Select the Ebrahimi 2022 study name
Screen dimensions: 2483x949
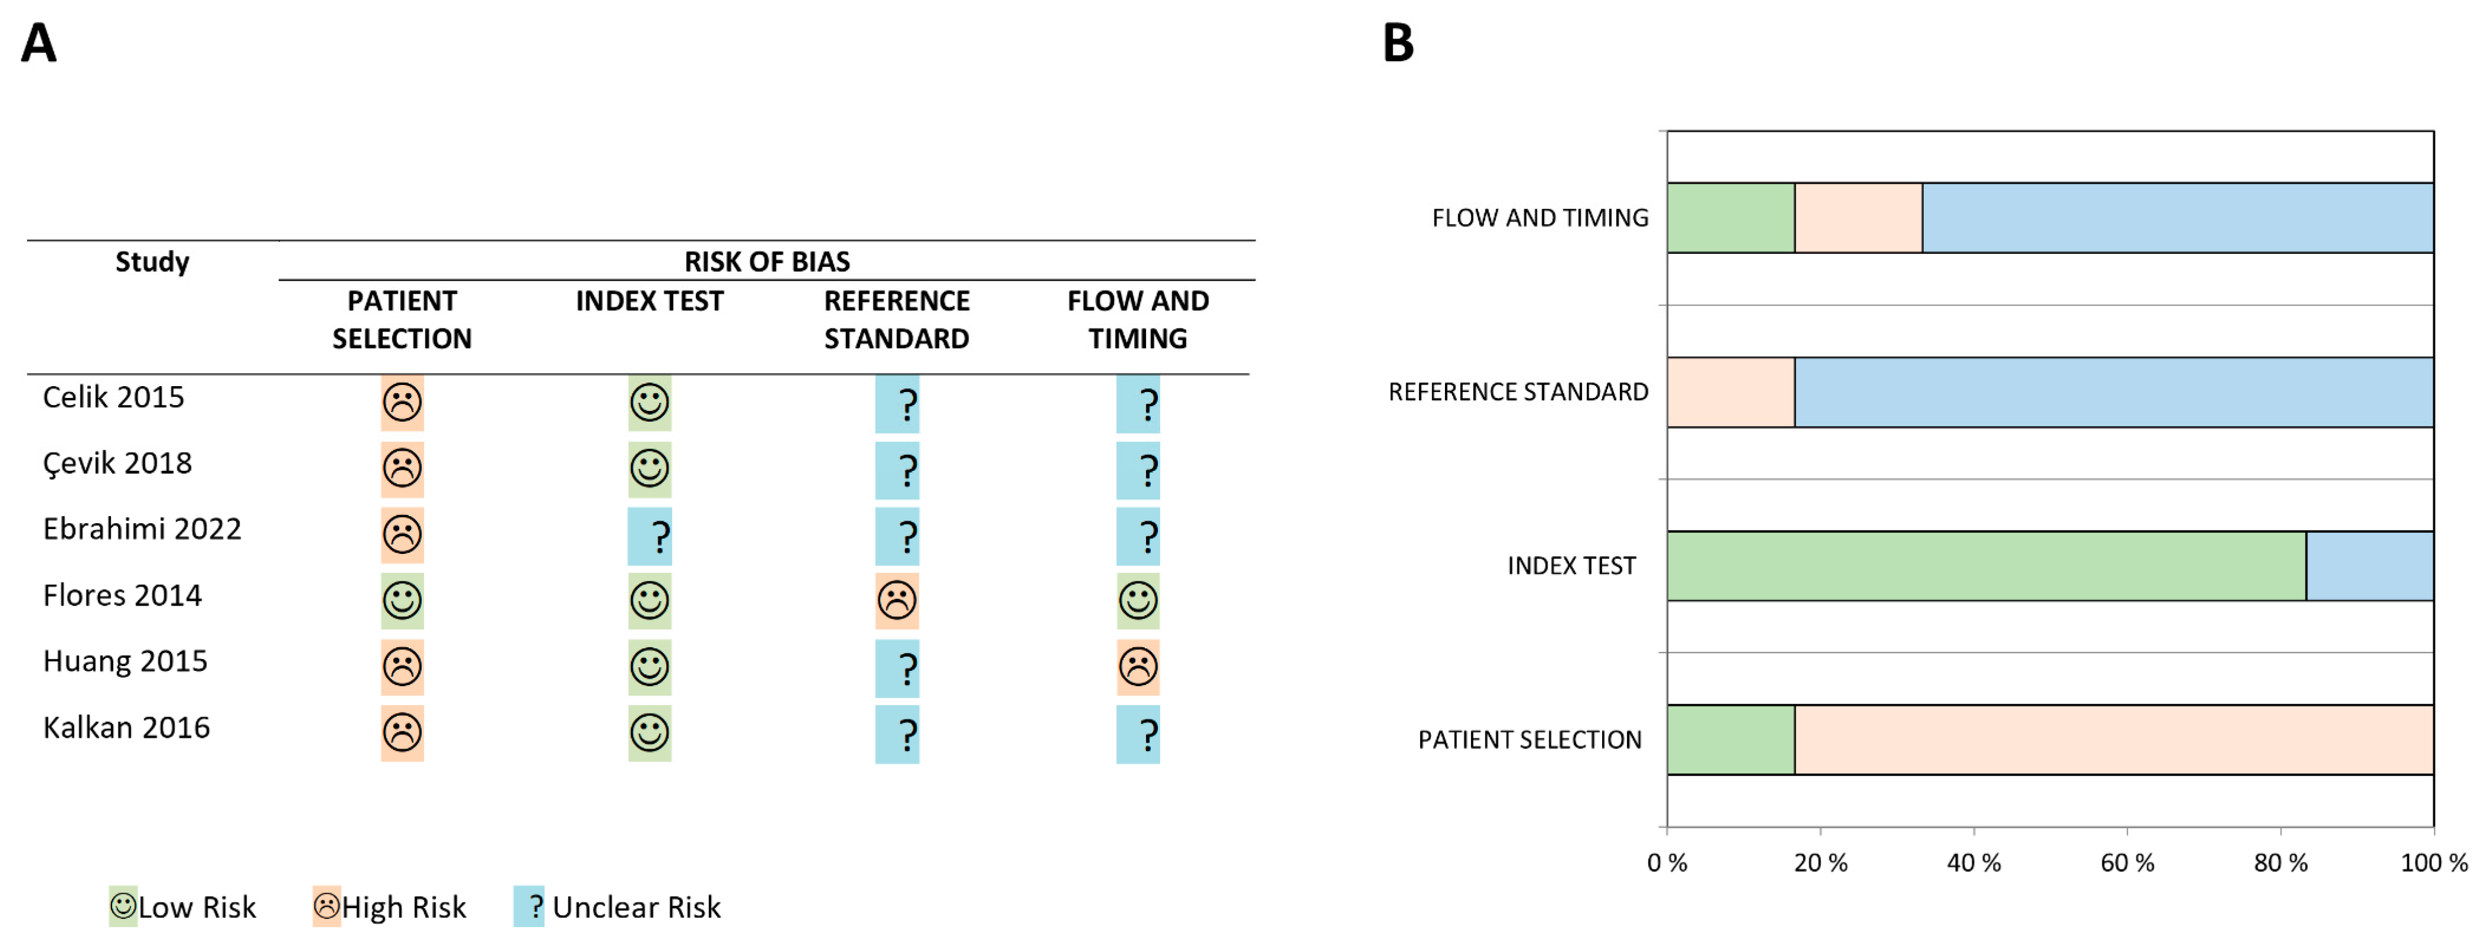coord(142,529)
